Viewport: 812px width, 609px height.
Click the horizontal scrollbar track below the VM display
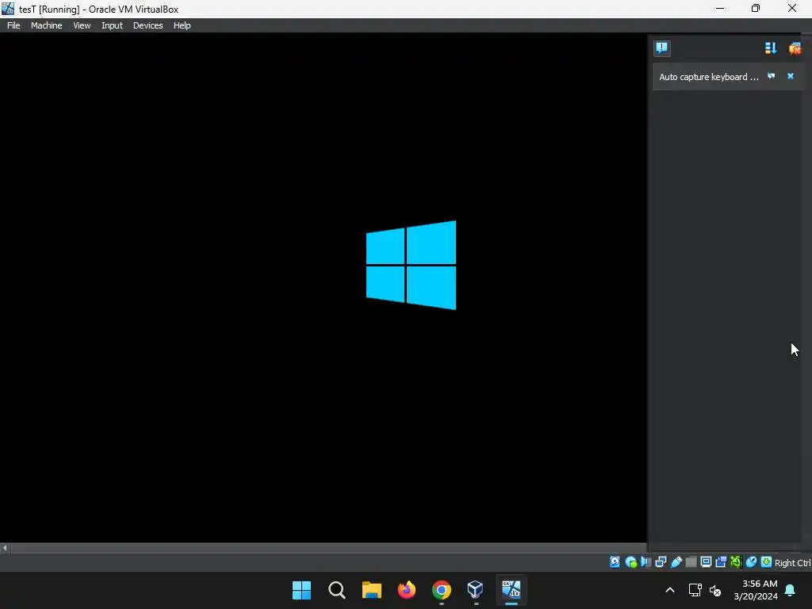[328, 548]
